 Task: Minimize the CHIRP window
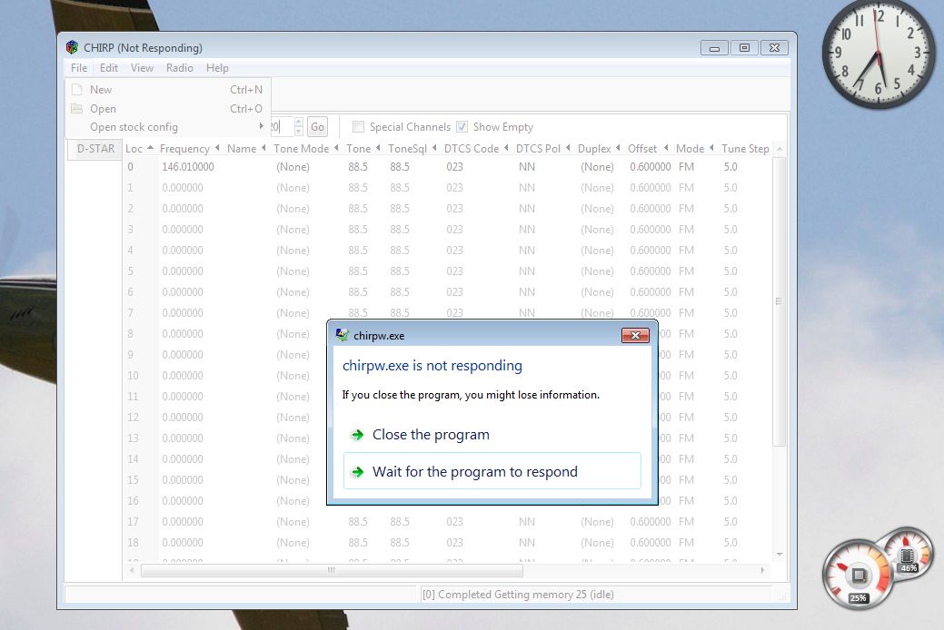click(715, 47)
